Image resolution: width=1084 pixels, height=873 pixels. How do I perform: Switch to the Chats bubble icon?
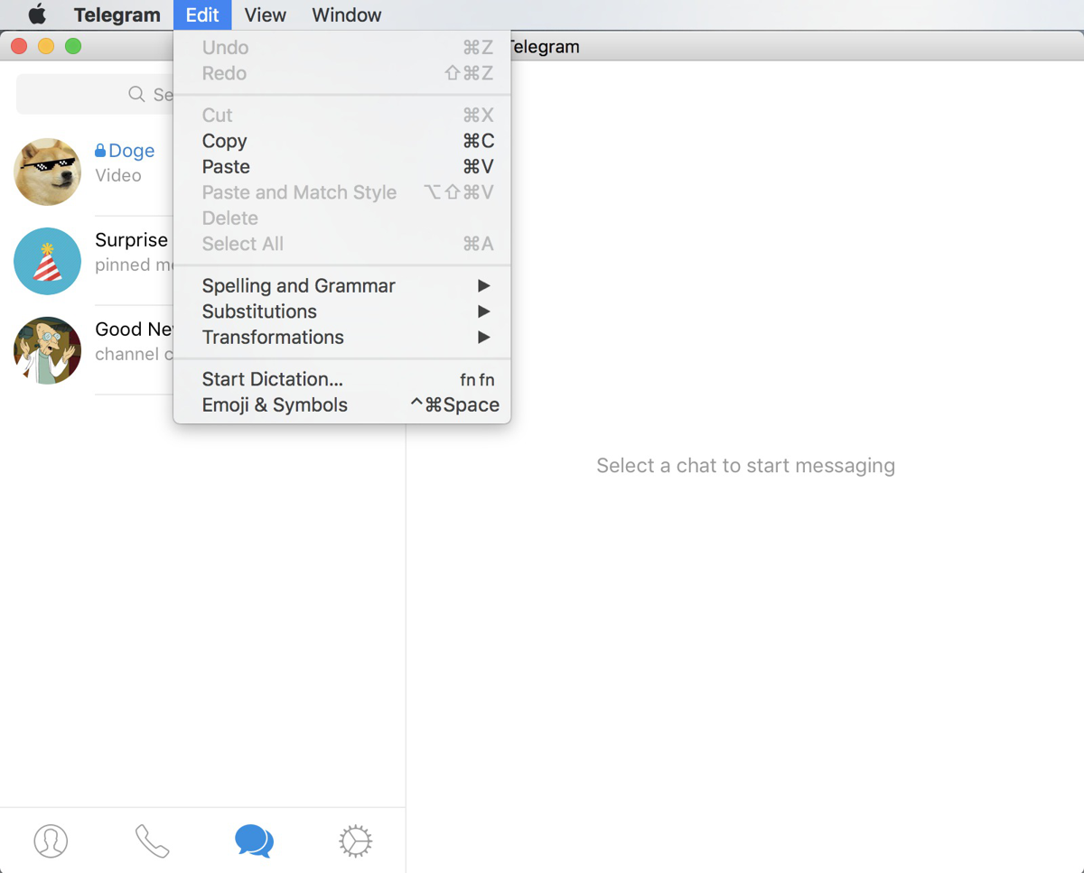254,840
